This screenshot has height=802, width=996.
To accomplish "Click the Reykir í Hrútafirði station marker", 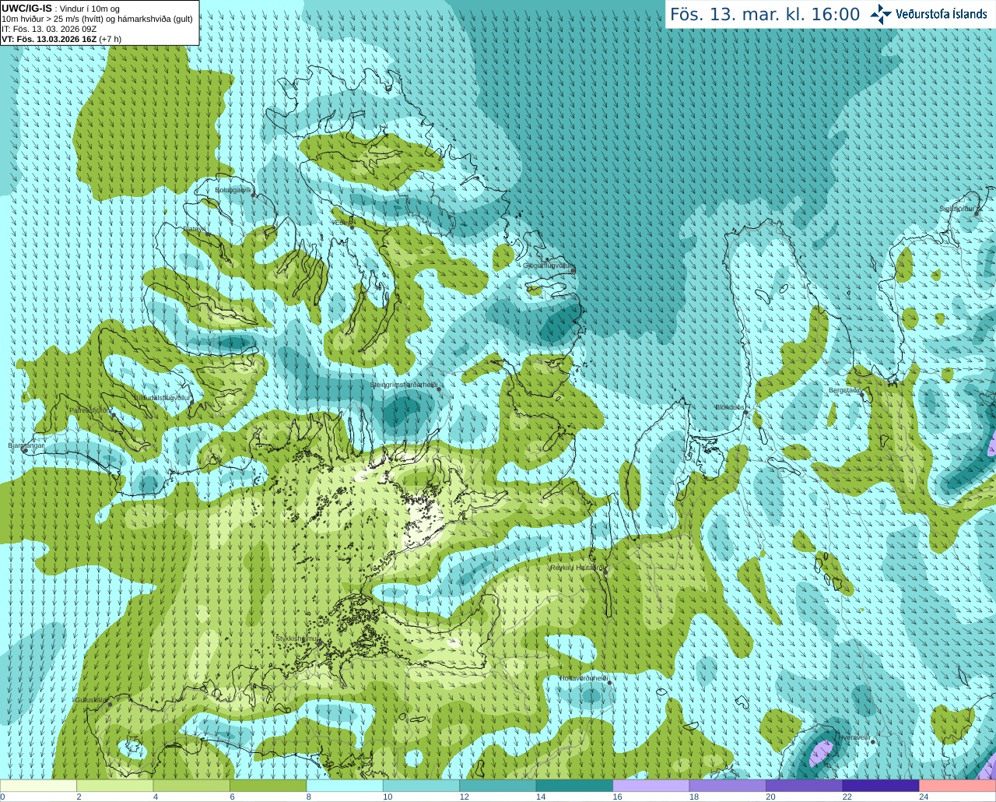I will click(605, 572).
